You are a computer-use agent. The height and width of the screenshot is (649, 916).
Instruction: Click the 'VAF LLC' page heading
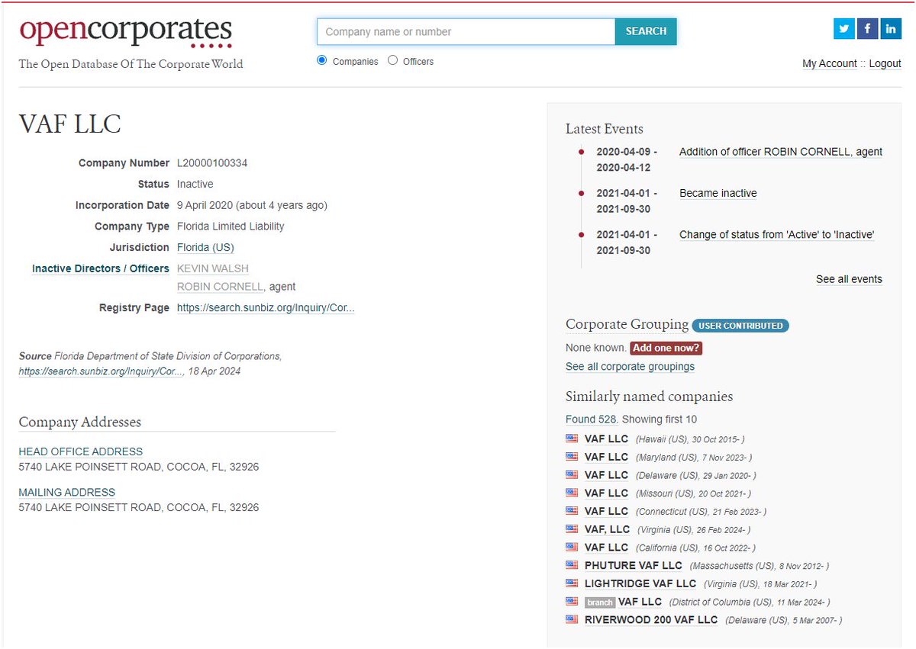click(70, 124)
